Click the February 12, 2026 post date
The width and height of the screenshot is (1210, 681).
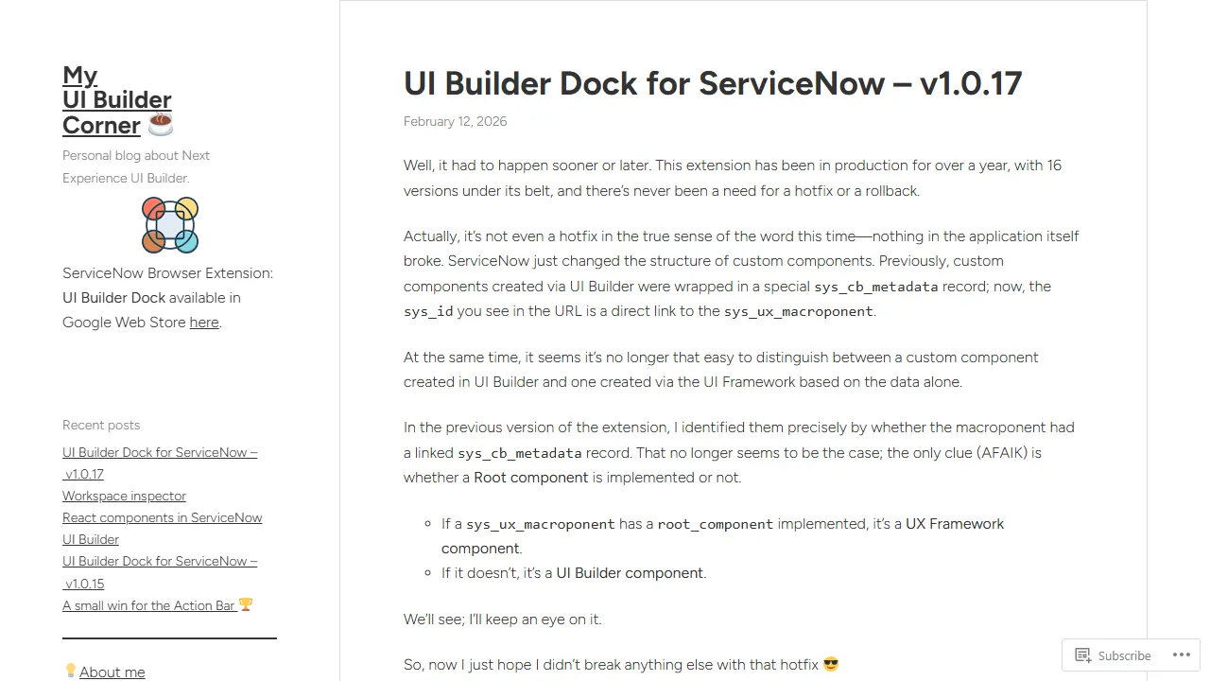[x=455, y=121]
